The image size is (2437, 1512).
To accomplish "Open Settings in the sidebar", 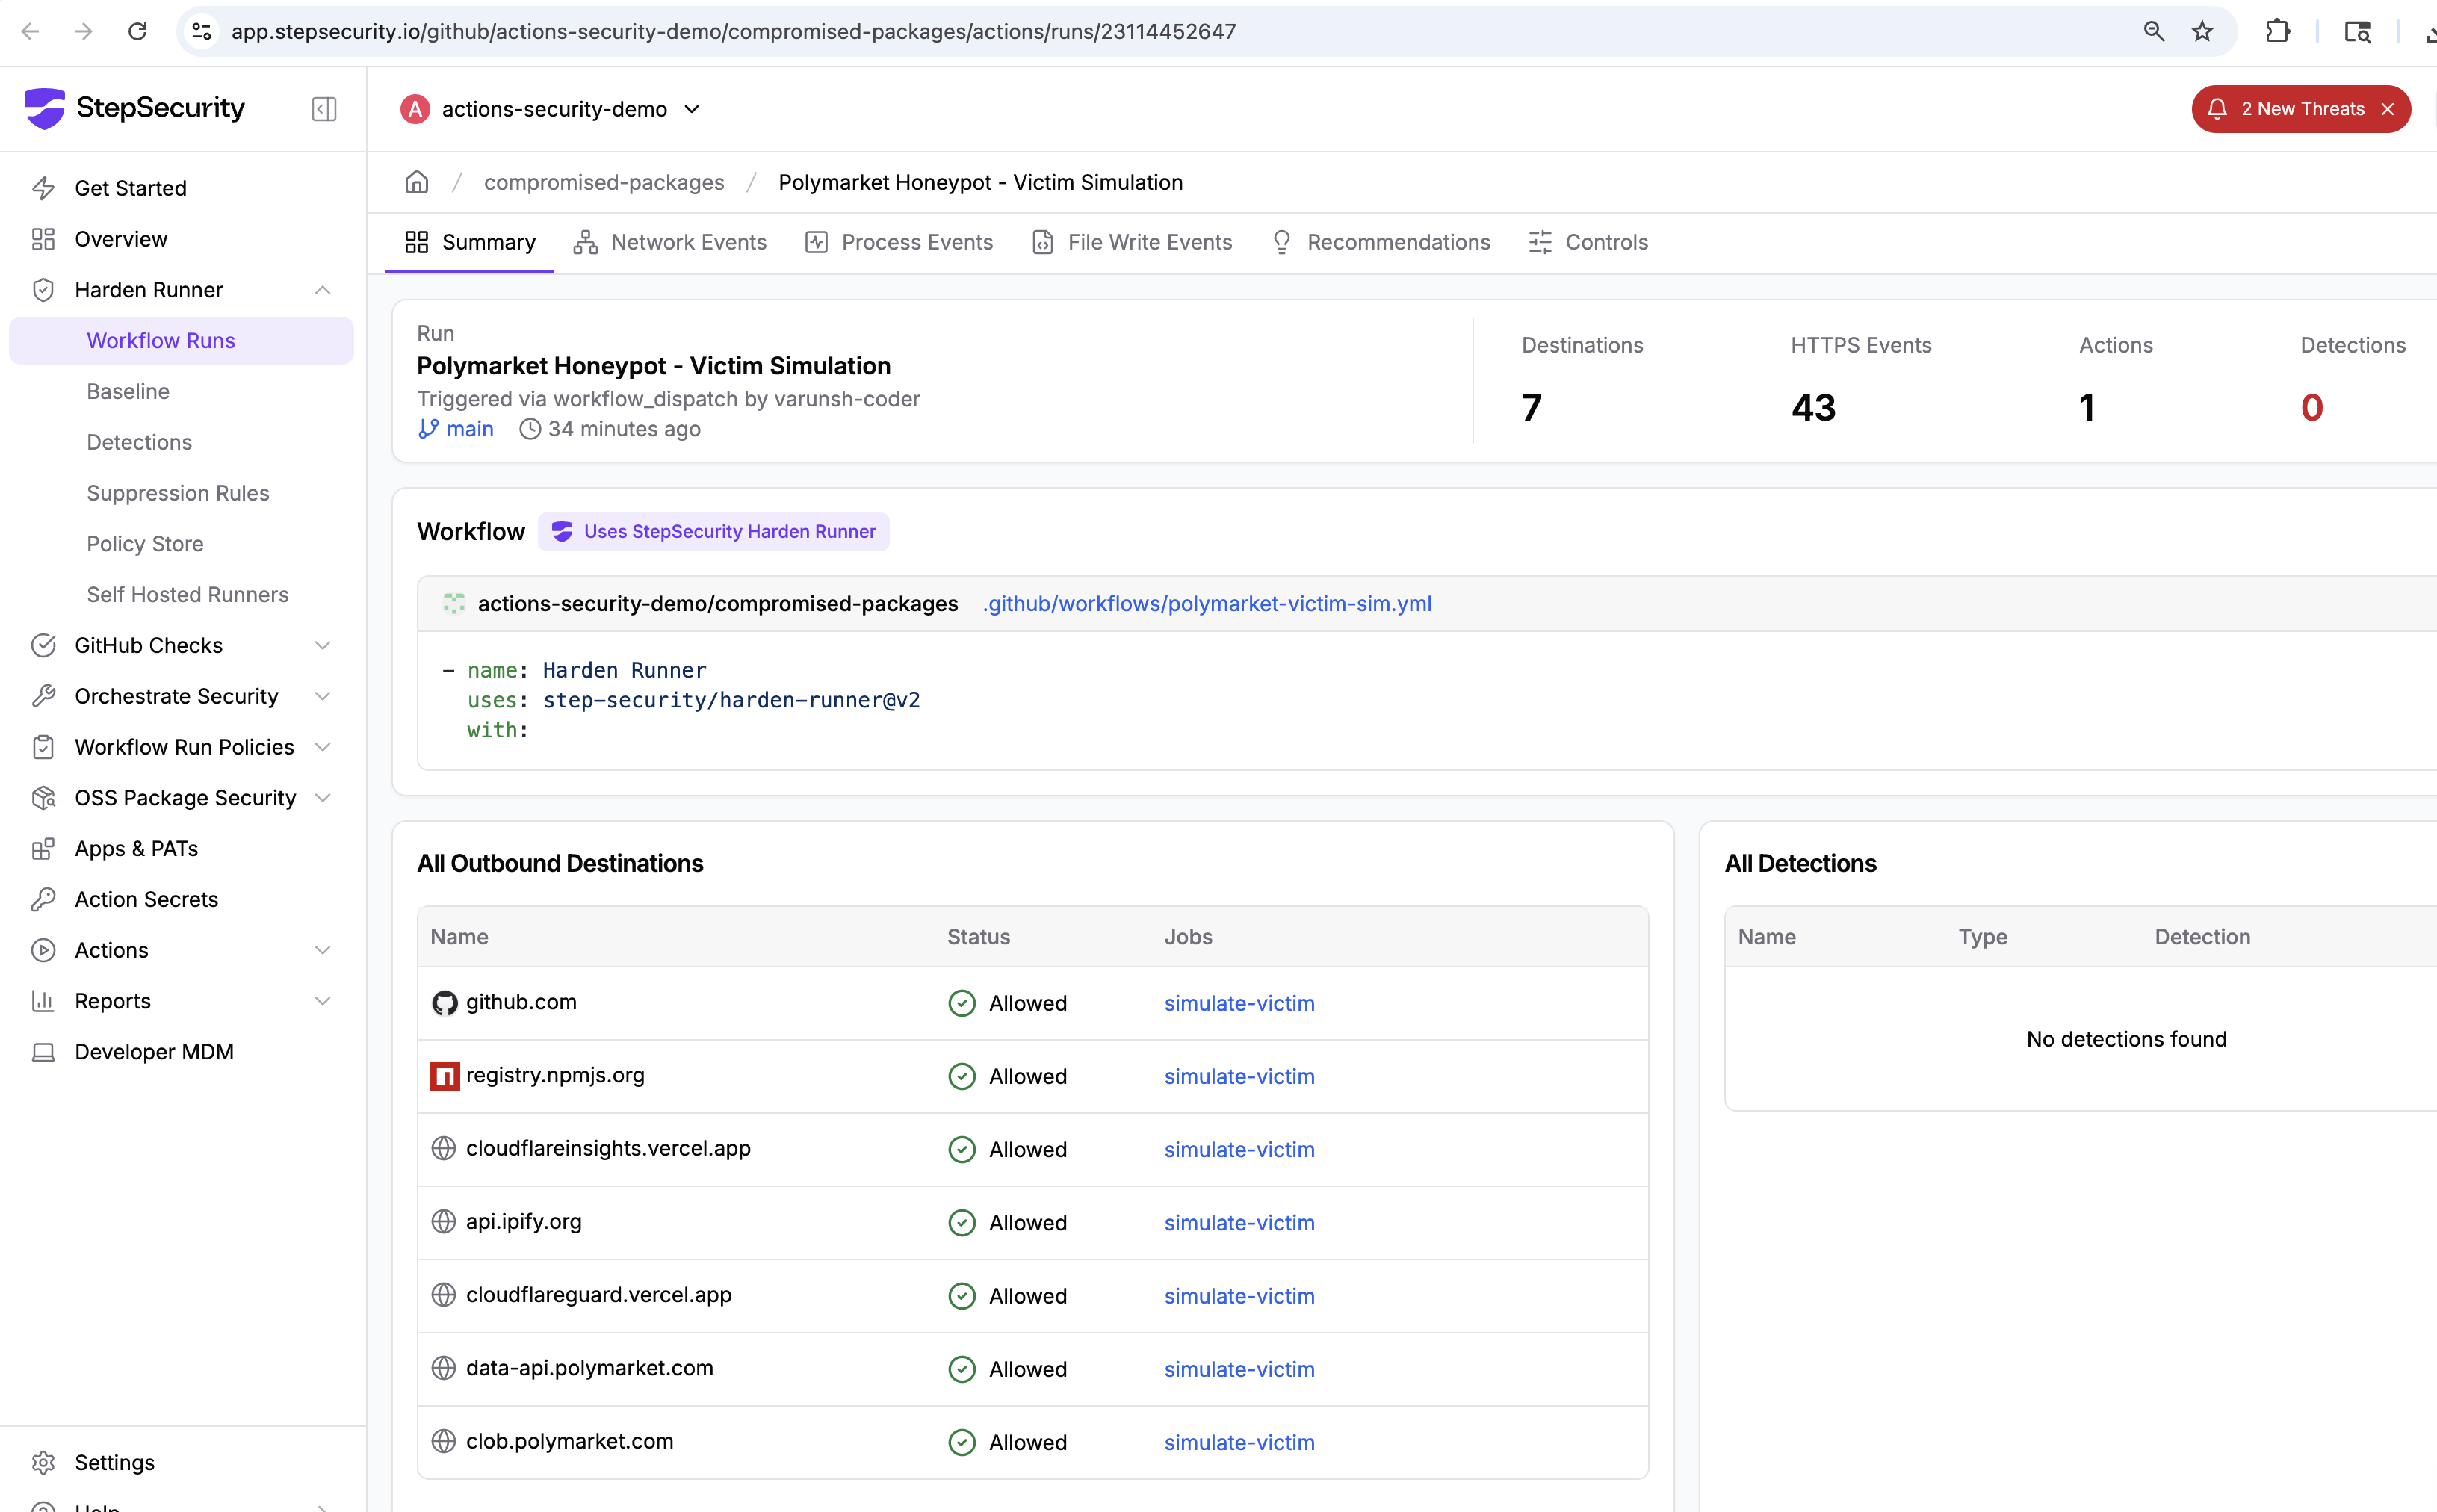I will tap(114, 1462).
